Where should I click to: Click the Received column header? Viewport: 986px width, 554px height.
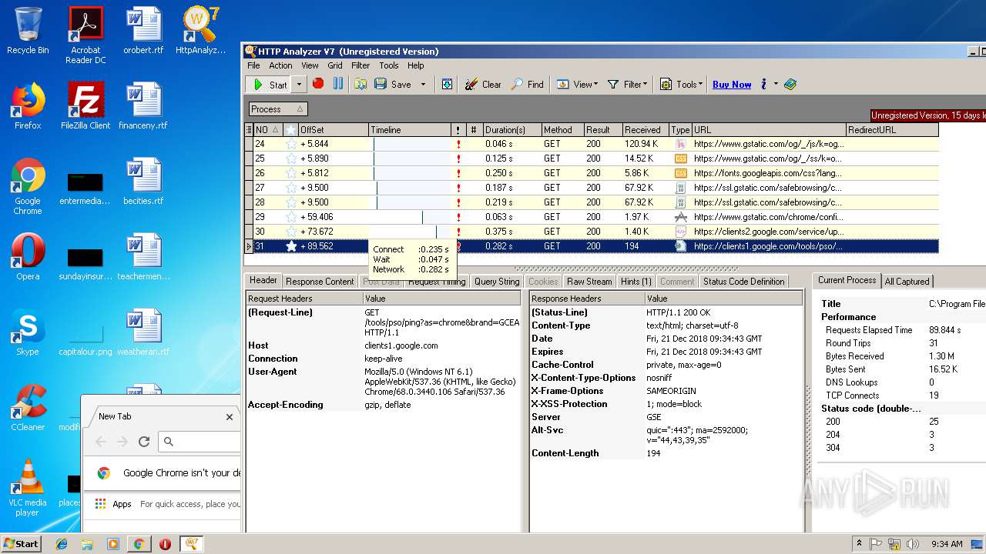click(x=646, y=130)
